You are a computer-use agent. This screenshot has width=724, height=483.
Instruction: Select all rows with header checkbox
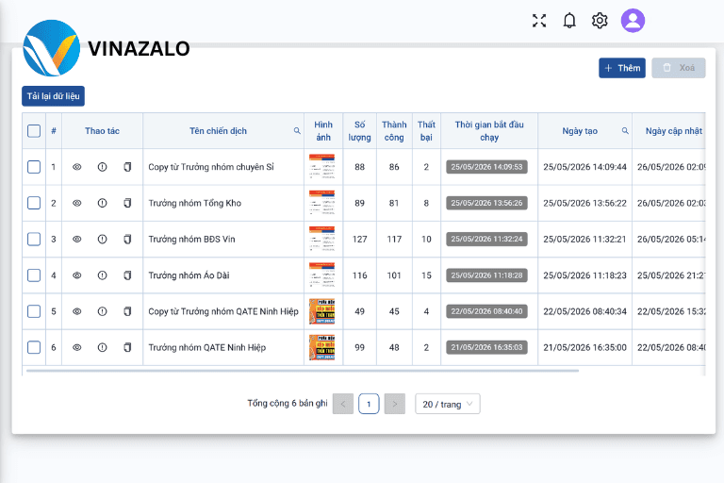(x=34, y=131)
